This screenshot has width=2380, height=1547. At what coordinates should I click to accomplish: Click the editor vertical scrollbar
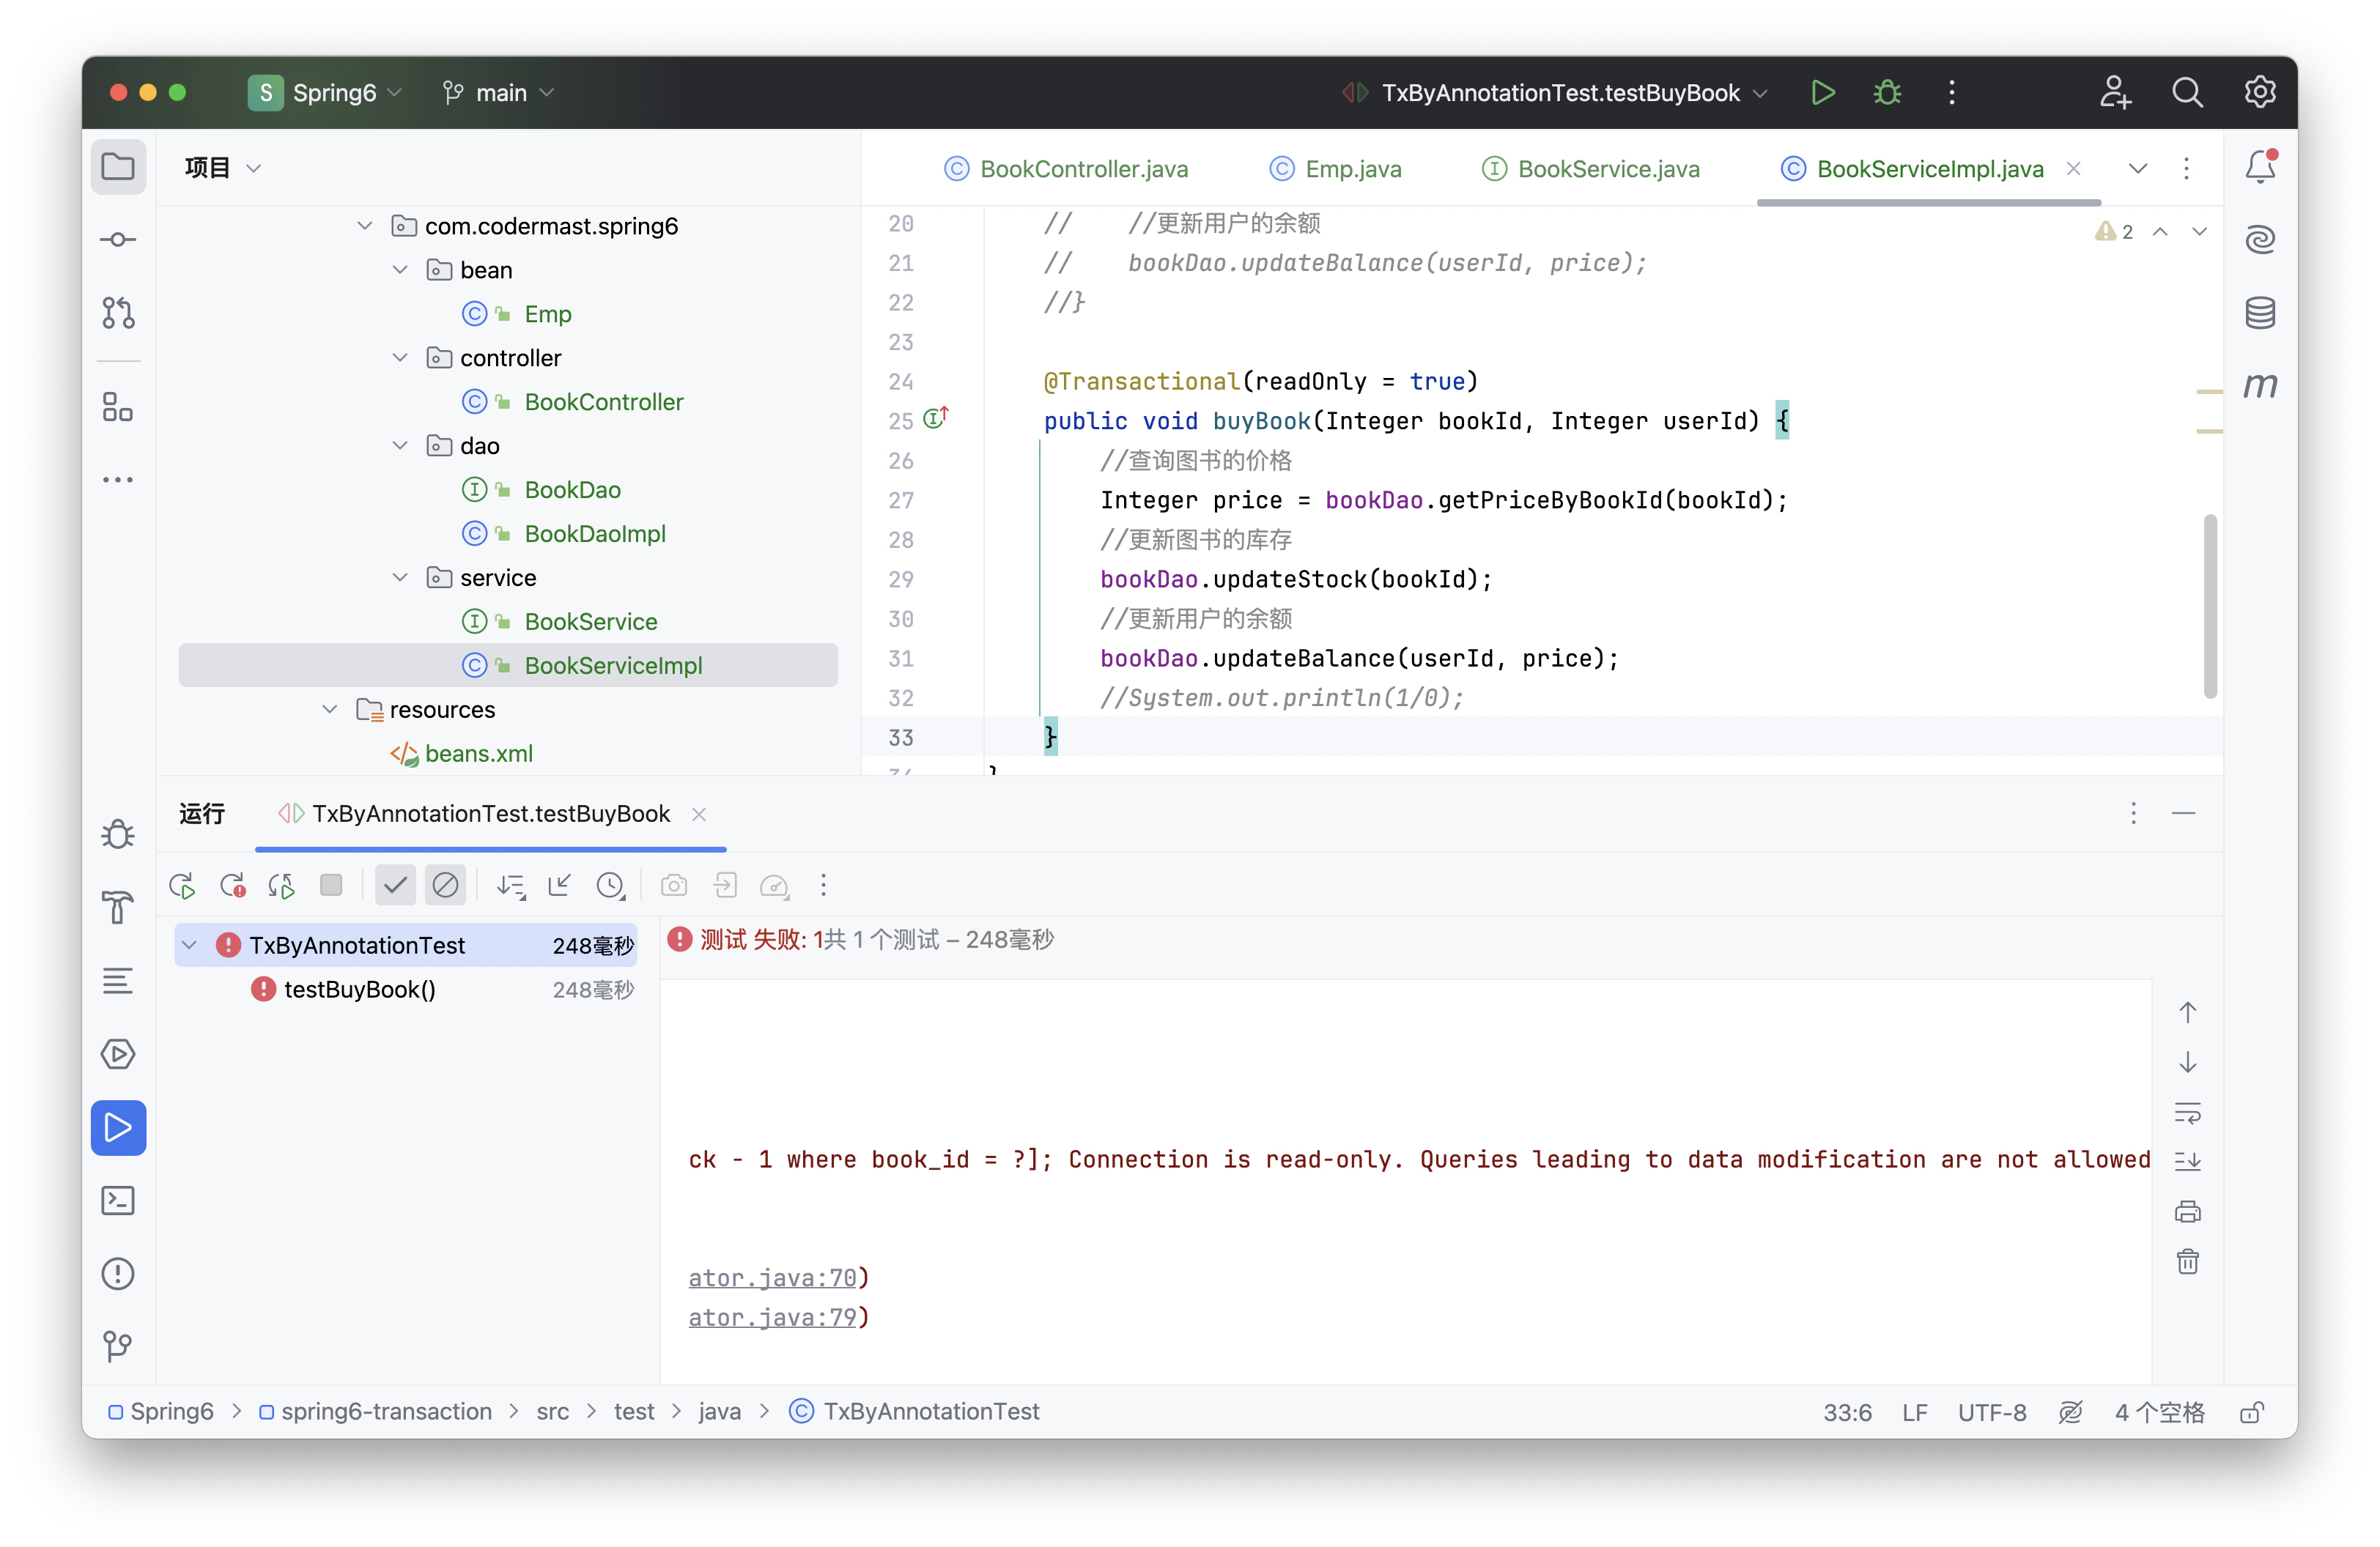pyautogui.click(x=2210, y=604)
